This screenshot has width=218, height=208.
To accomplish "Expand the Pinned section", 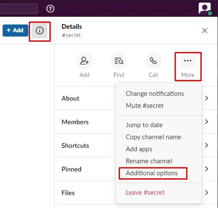I will pyautogui.click(x=136, y=169).
